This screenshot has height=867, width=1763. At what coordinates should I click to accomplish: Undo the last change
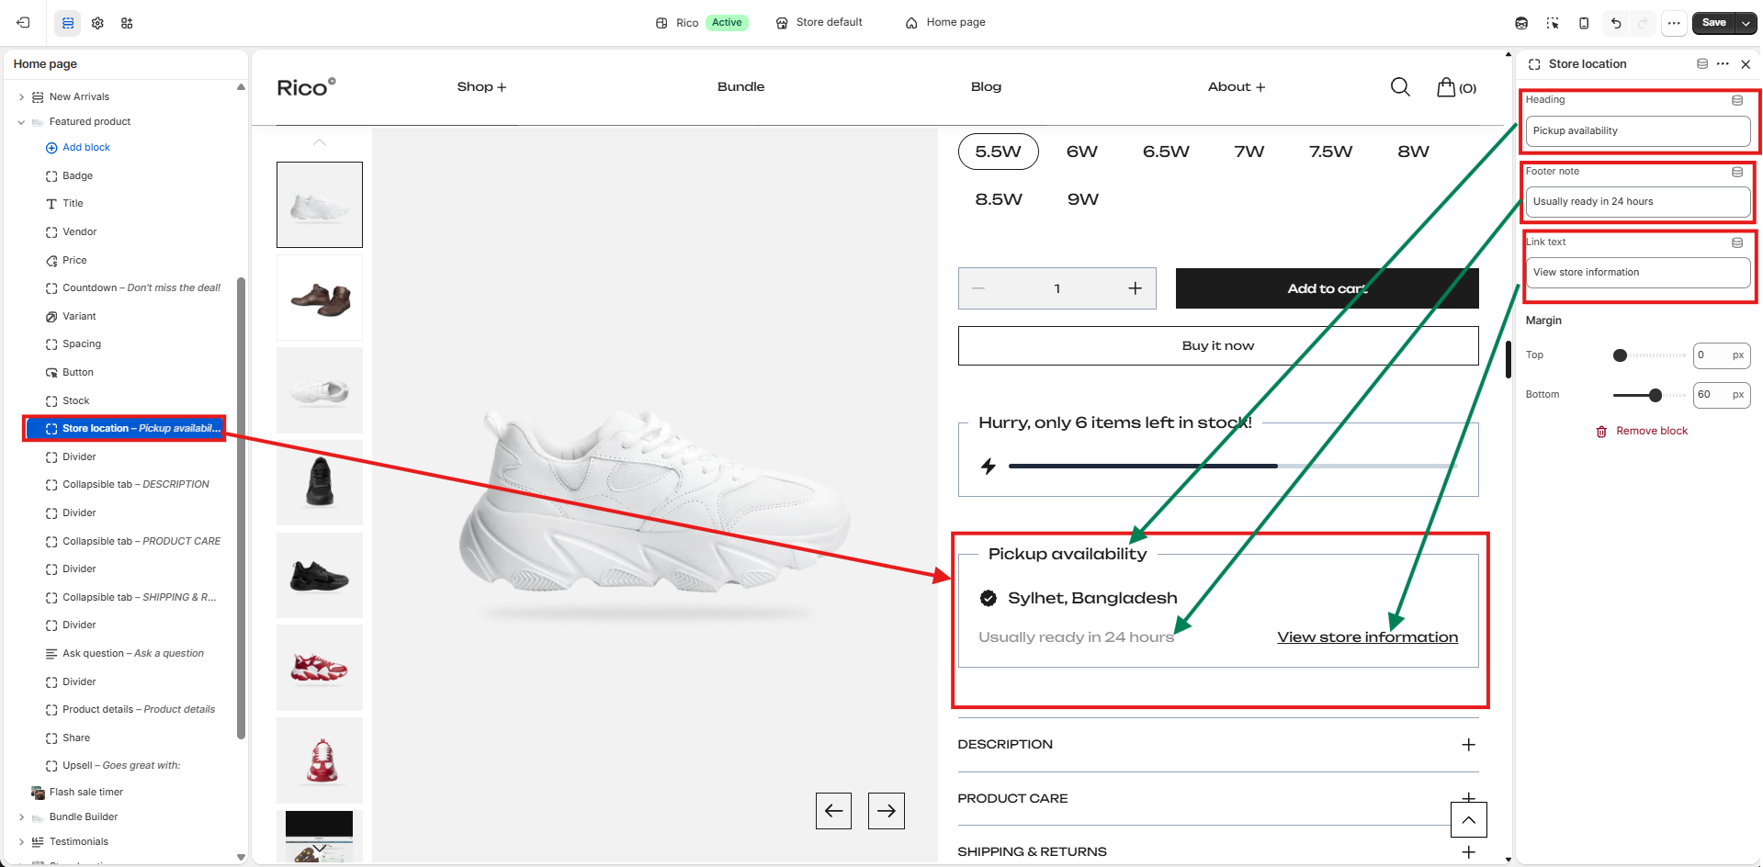click(x=1616, y=23)
